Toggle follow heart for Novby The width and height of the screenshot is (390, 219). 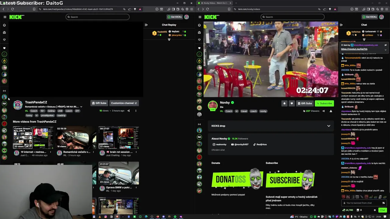292,103
